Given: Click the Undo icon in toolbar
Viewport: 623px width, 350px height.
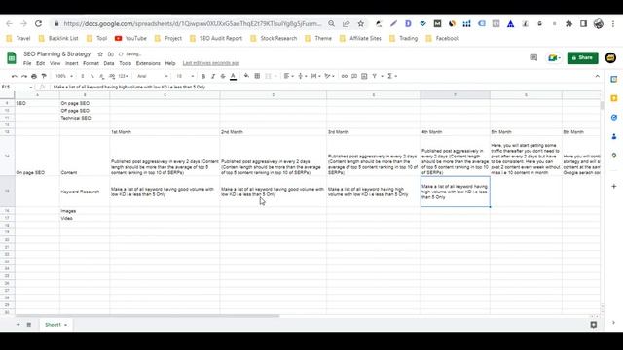Looking at the screenshot, I should [15, 76].
